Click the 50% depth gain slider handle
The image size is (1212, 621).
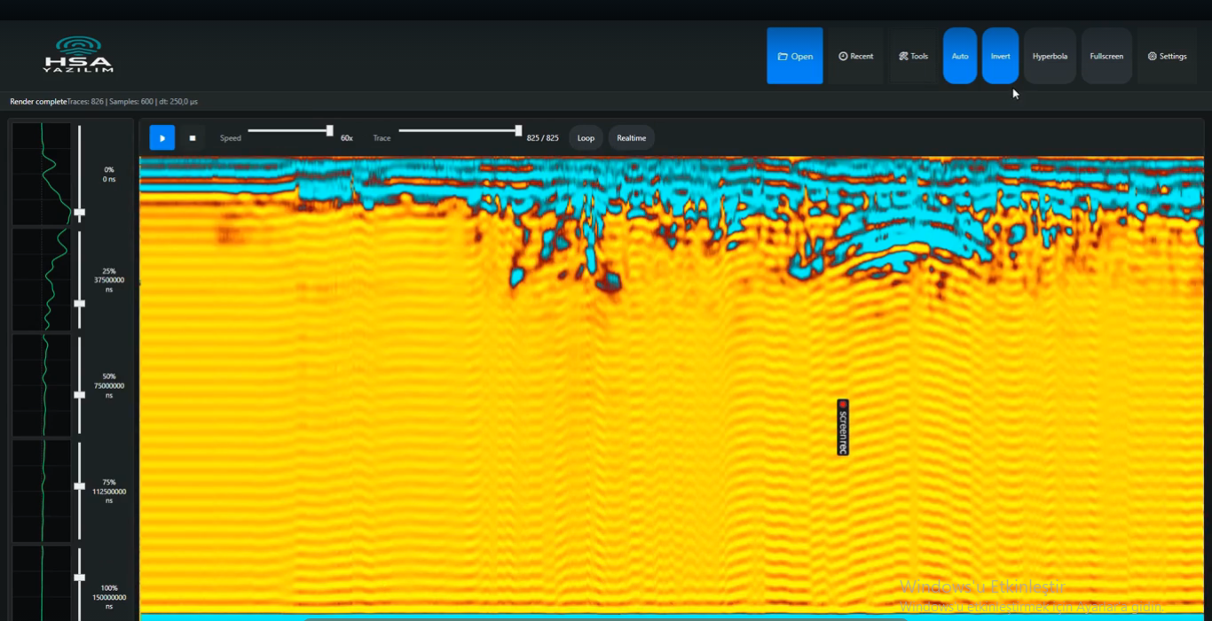80,395
